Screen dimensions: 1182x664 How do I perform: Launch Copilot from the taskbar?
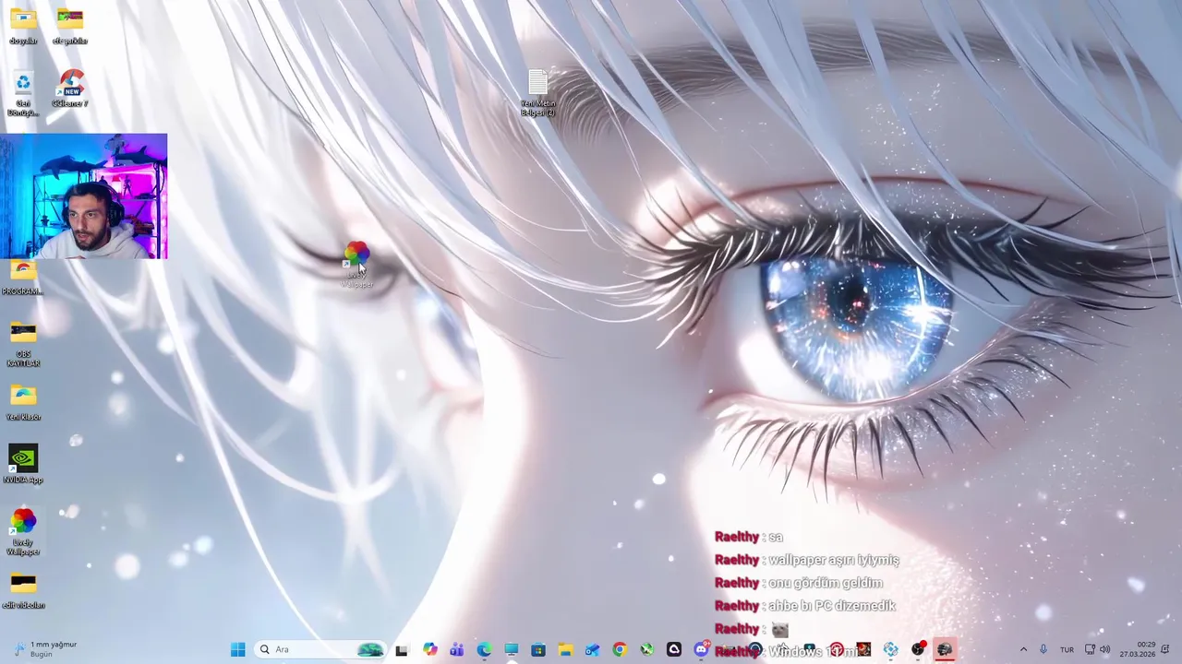pos(430,650)
